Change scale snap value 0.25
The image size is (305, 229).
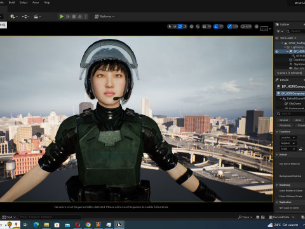point(235,27)
